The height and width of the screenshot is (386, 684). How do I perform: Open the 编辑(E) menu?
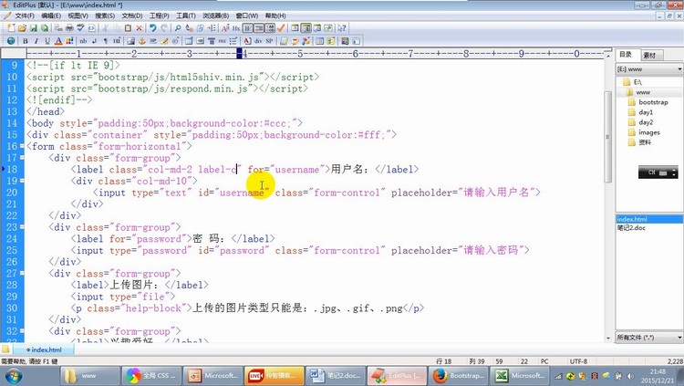(x=51, y=16)
